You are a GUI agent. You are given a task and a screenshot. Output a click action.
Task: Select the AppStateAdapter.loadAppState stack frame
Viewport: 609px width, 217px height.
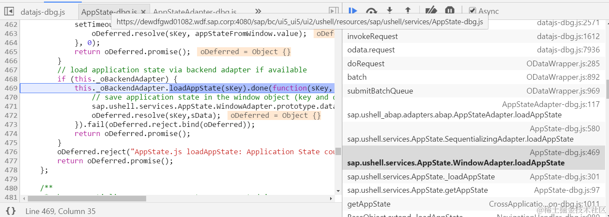474,110
